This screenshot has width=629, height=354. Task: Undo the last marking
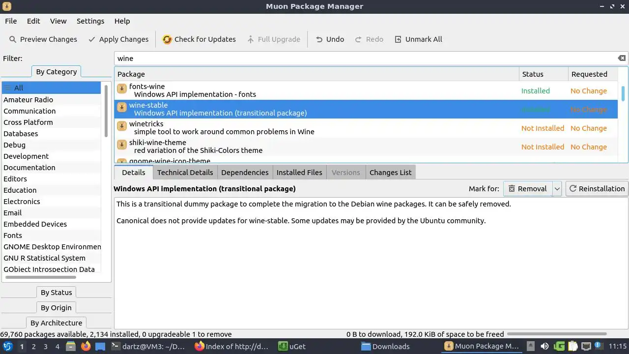click(329, 39)
